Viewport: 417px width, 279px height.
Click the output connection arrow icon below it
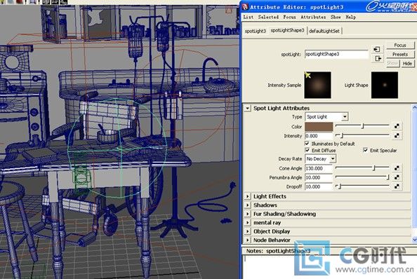point(378,58)
